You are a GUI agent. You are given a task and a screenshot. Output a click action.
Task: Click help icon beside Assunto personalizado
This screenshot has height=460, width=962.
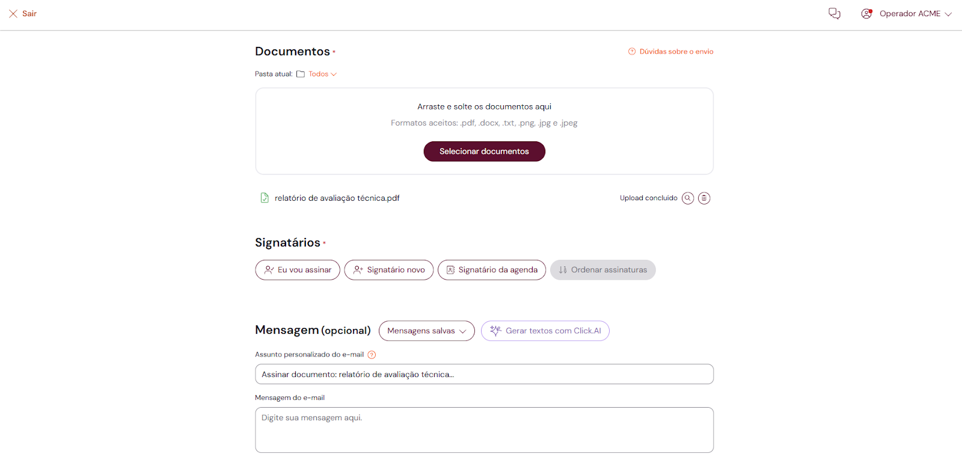click(x=372, y=355)
